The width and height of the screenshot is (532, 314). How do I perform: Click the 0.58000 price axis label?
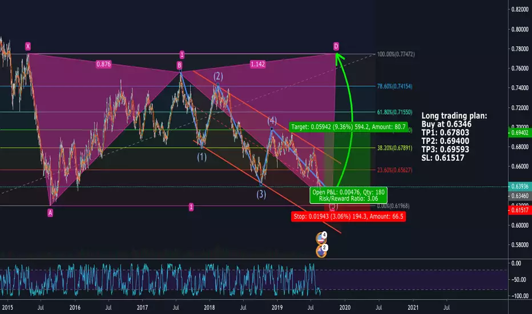point(520,245)
